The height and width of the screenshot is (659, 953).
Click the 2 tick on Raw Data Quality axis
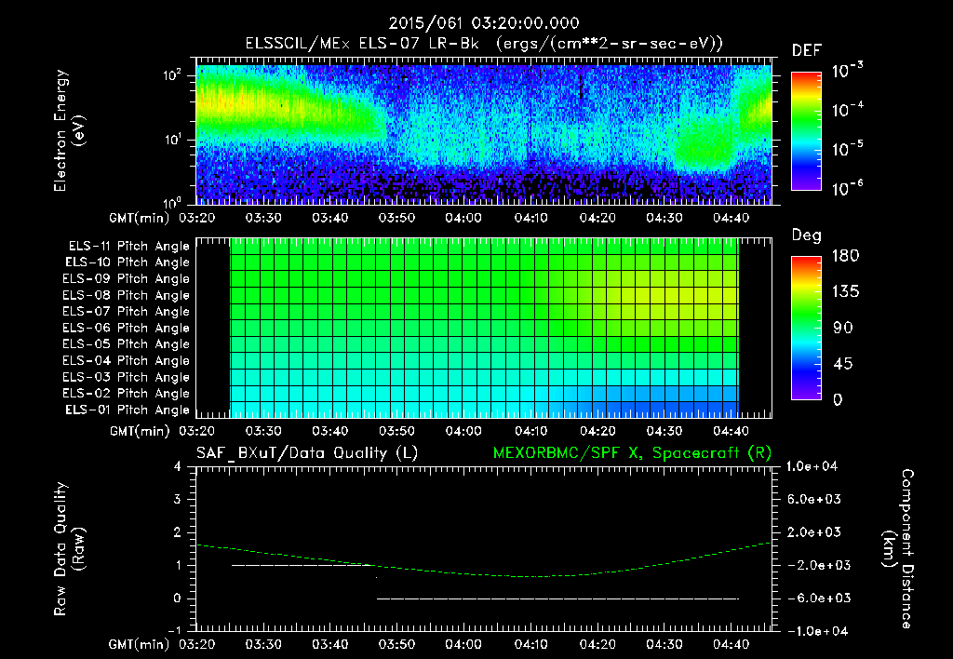[x=178, y=531]
